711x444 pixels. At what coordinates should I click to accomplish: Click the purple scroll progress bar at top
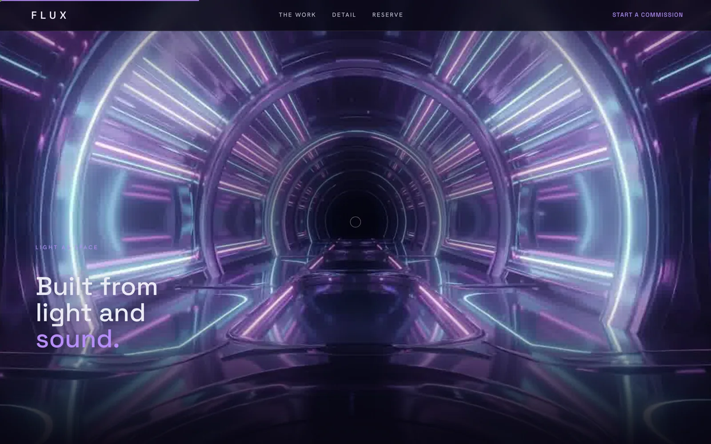tap(100, 0)
